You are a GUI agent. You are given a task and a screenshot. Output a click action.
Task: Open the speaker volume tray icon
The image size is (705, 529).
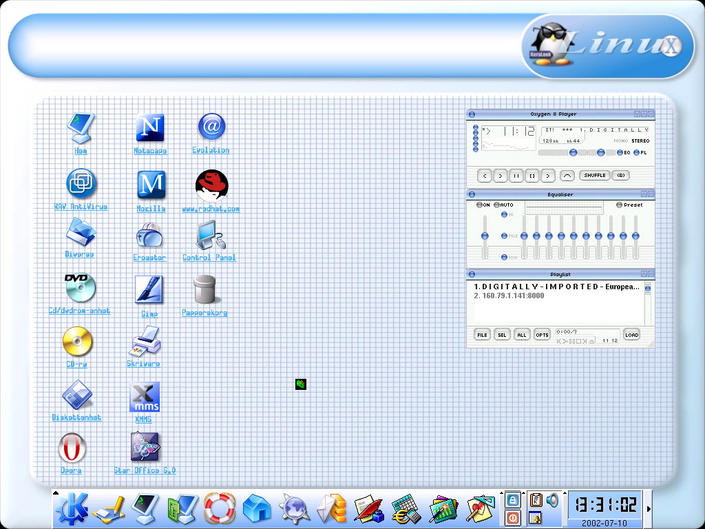pyautogui.click(x=553, y=500)
